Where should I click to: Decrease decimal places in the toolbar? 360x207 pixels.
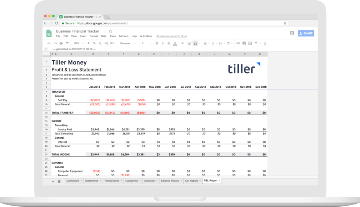[x=100, y=43]
